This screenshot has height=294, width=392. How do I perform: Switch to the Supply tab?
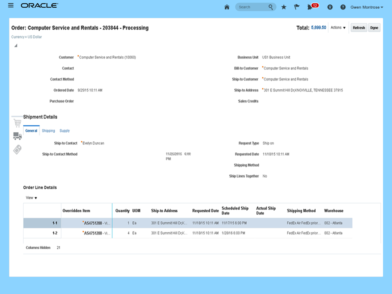tap(65, 131)
